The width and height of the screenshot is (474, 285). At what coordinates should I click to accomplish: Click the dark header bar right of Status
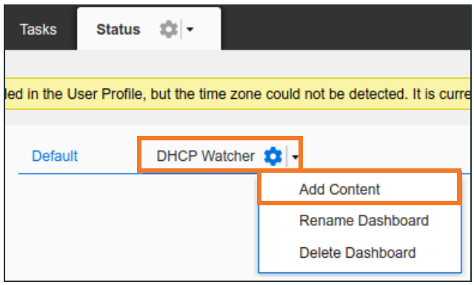coord(344,28)
